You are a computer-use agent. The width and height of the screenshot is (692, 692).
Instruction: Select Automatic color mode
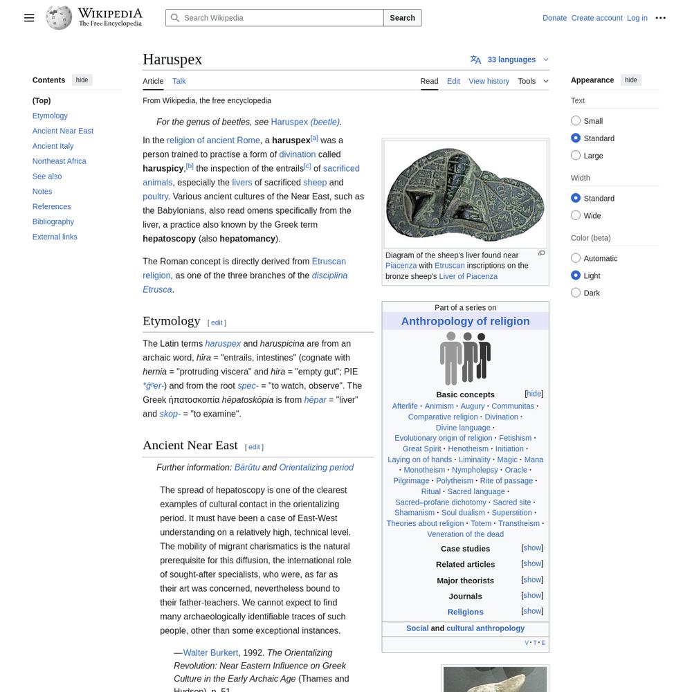point(576,257)
